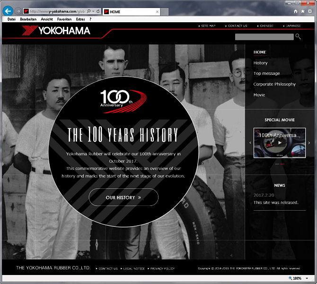Click the 100% zoom level button

(295, 278)
